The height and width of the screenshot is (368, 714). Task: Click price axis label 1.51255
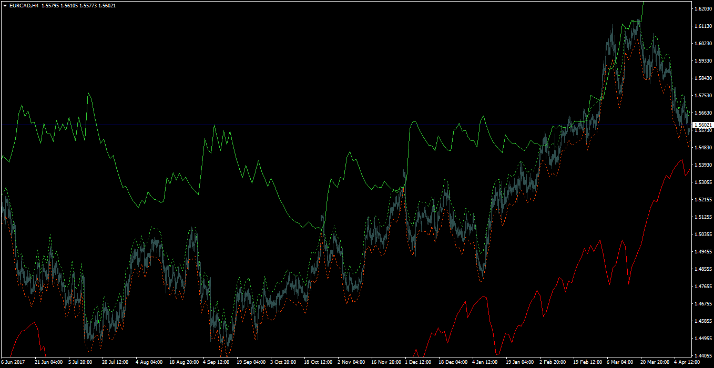pos(703,217)
